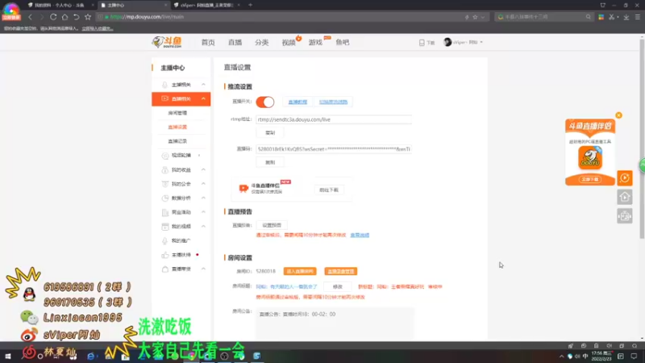Expand the 直播带货 section arrow
645x363 pixels.
[x=203, y=269]
